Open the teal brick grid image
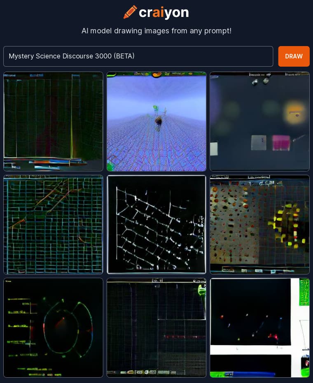The width and height of the screenshot is (313, 383). click(x=53, y=225)
